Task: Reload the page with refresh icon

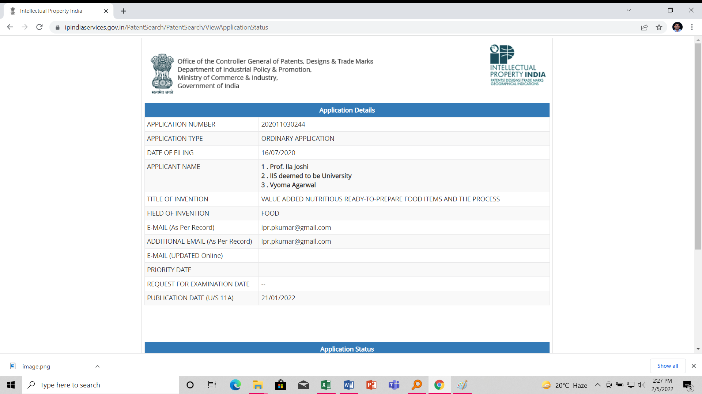Action: (39, 27)
